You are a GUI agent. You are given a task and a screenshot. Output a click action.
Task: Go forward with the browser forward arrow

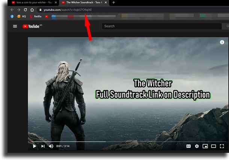click(19, 10)
